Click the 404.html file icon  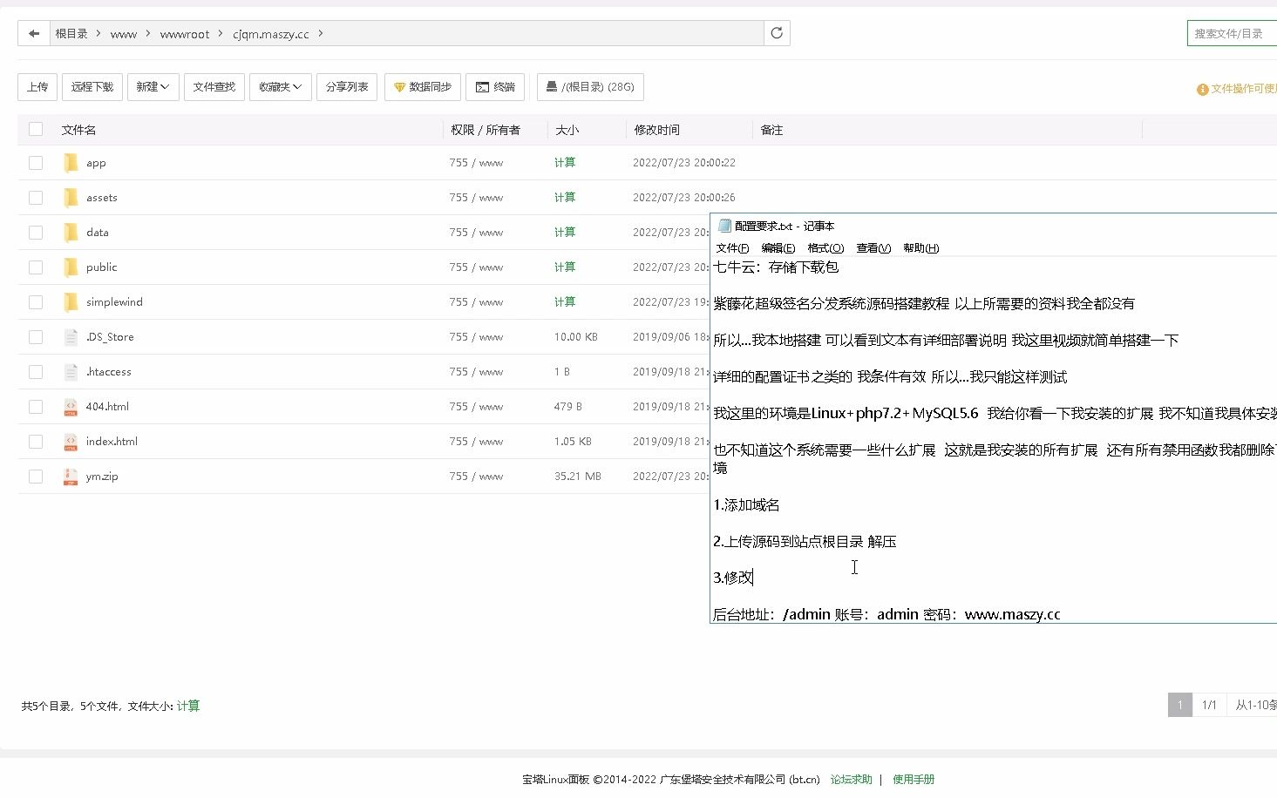(71, 407)
